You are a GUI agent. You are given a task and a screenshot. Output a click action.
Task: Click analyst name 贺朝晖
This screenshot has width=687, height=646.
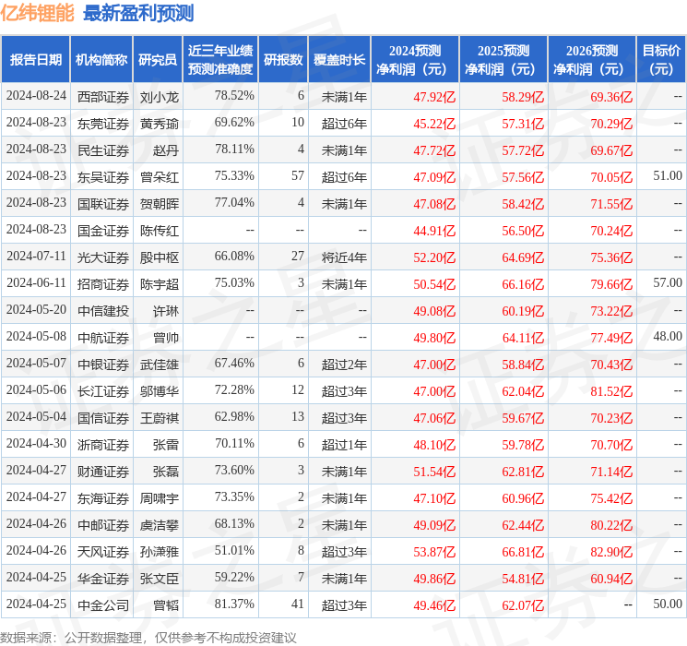tap(159, 204)
